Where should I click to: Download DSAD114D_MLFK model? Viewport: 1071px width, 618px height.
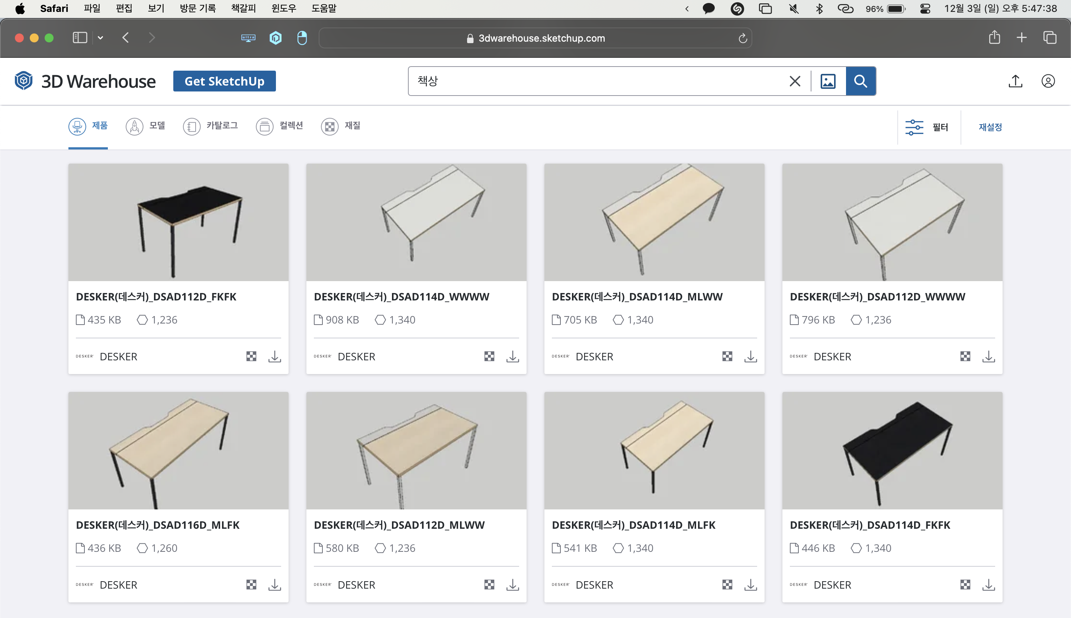pos(750,585)
